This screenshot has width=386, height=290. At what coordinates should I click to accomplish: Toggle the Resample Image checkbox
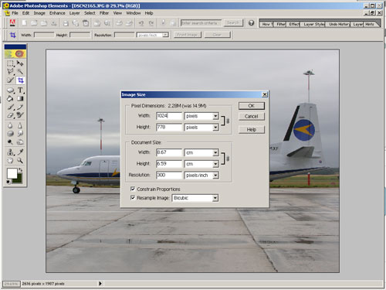tap(133, 198)
